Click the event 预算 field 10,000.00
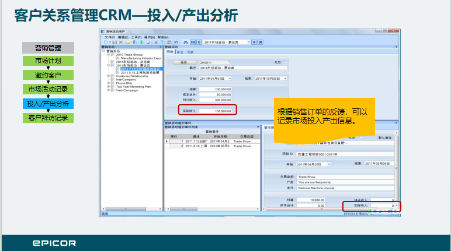Screen dimensions: 451x251 tap(311, 200)
